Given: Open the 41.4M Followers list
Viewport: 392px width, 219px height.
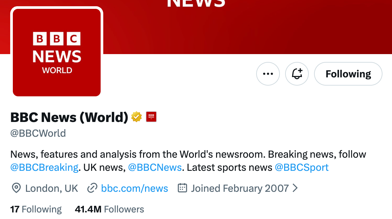Looking at the screenshot, I should pos(109,209).
